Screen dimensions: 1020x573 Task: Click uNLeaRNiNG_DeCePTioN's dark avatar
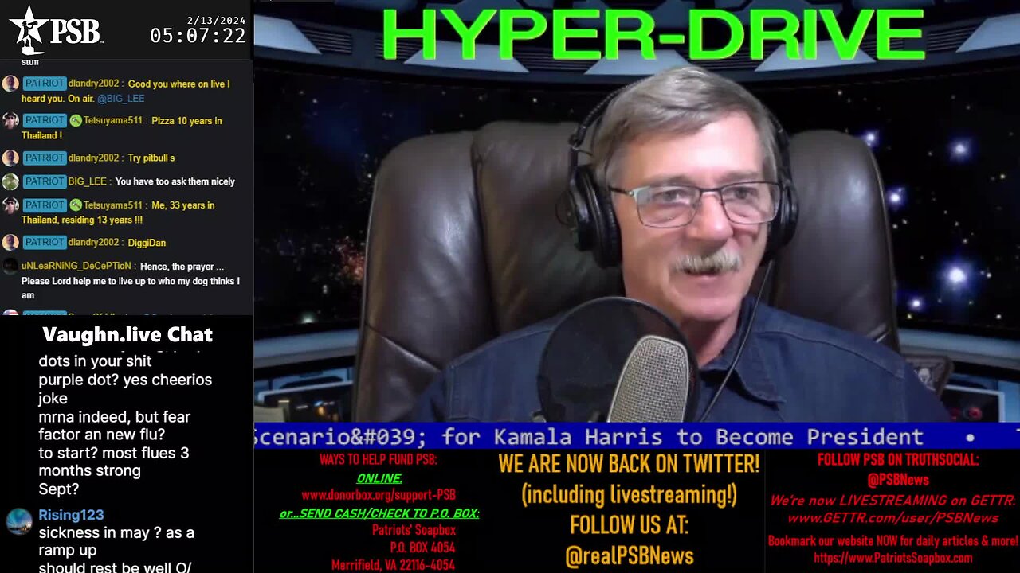[x=10, y=266]
